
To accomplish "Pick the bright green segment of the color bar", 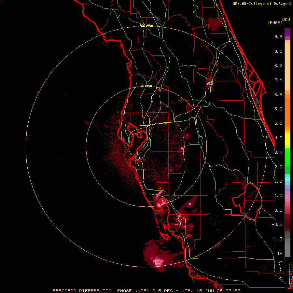I will [287, 157].
